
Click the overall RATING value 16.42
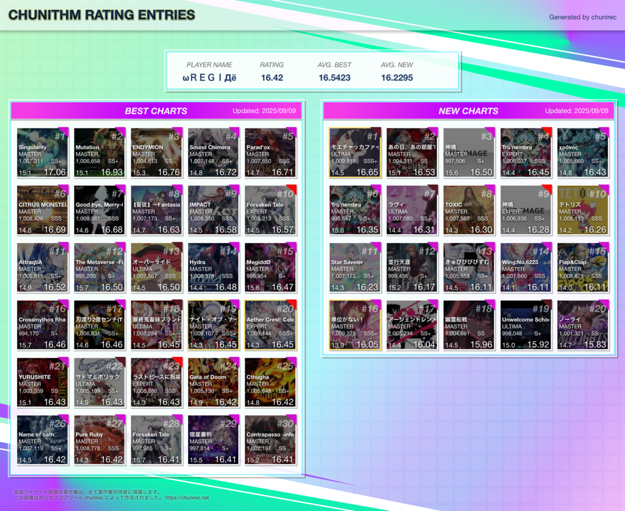click(272, 78)
